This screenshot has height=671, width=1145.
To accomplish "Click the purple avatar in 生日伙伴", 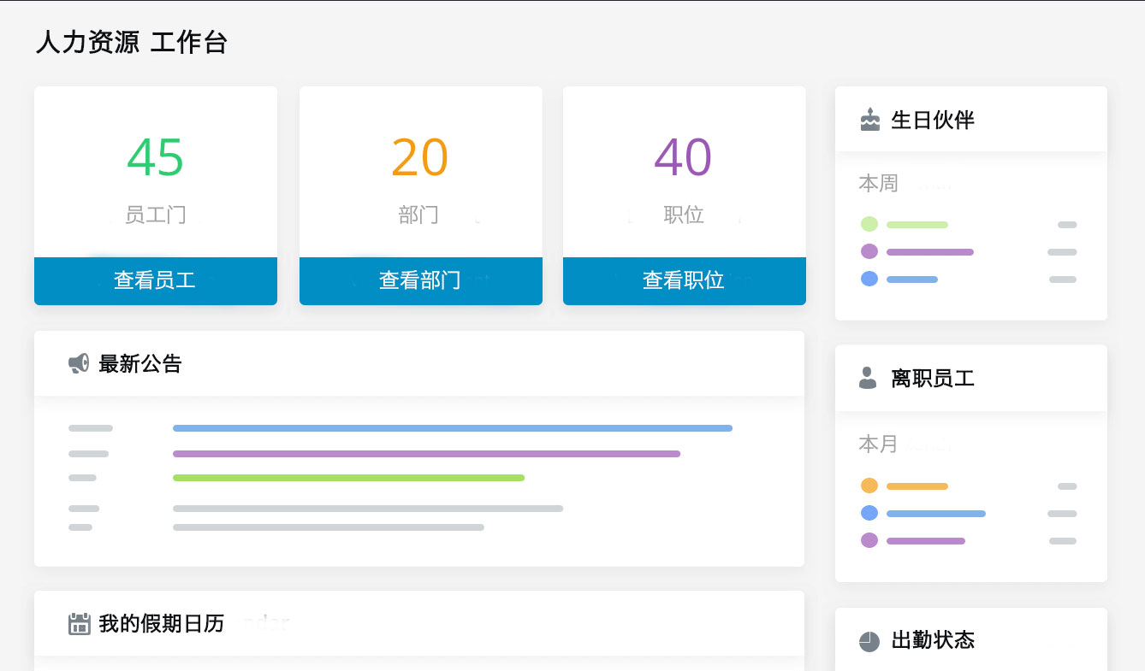I will point(869,251).
